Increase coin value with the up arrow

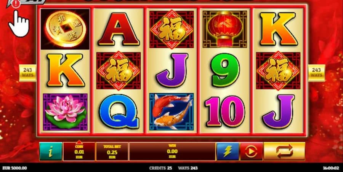tap(79, 142)
